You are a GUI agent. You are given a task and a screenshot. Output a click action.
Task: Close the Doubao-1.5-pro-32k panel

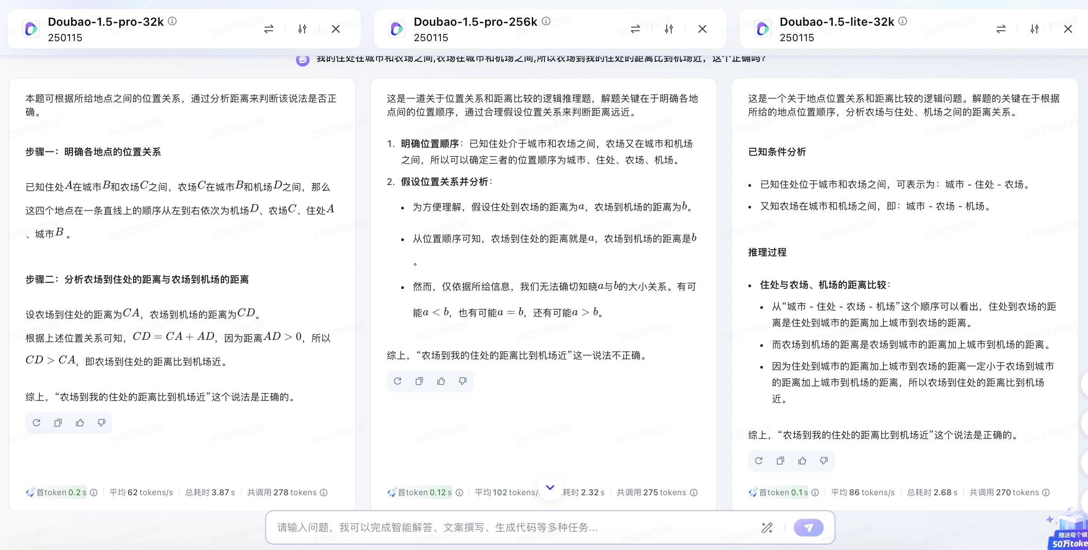(x=336, y=29)
